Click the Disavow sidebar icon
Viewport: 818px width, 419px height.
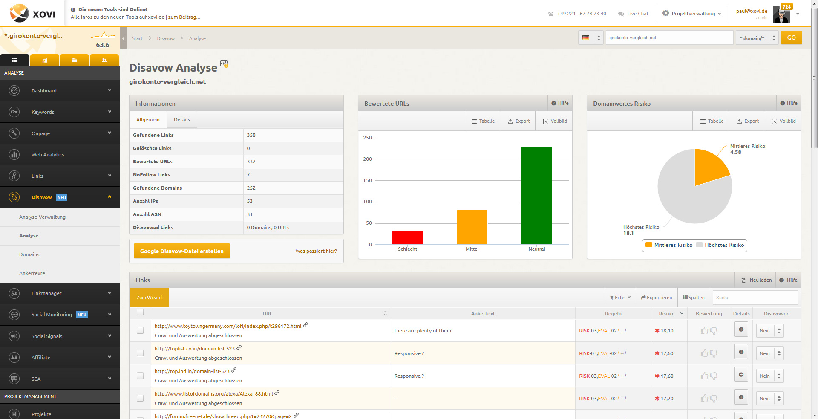pyautogui.click(x=14, y=197)
